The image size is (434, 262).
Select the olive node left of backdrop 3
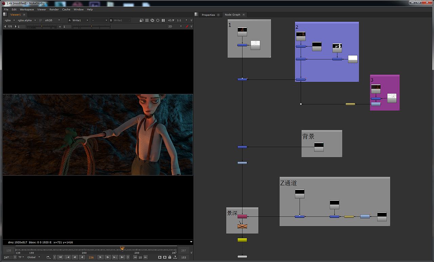pyautogui.click(x=350, y=104)
